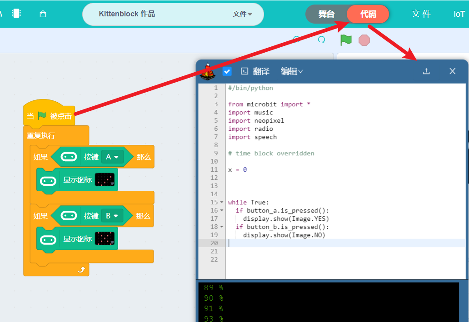
Task: Click the redo arrow icon
Action: [322, 40]
